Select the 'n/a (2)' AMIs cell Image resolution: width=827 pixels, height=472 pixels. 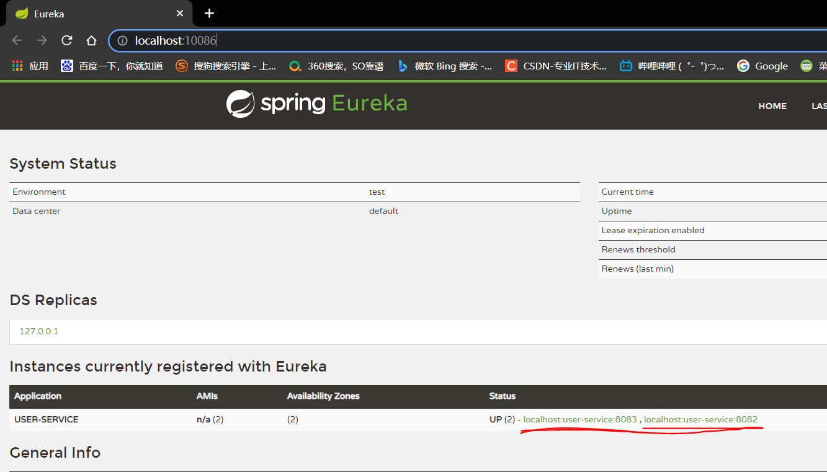pos(210,419)
